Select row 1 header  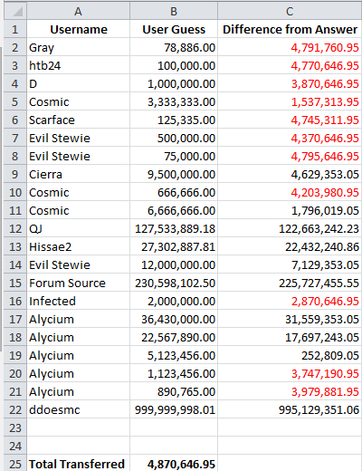[15, 29]
